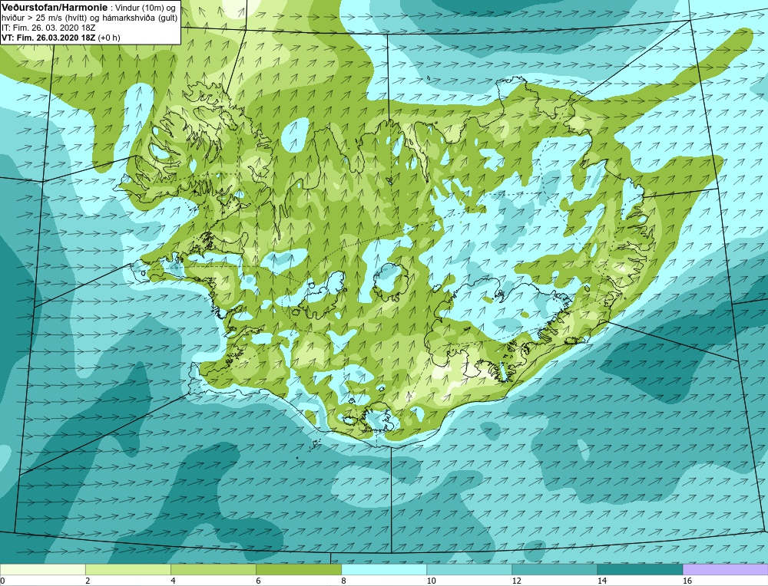
Task: Click the legend tick label '14'
Action: click(601, 581)
